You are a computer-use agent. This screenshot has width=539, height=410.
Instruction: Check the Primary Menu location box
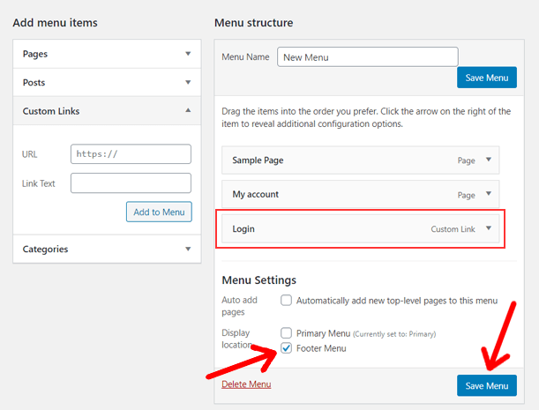pyautogui.click(x=287, y=333)
